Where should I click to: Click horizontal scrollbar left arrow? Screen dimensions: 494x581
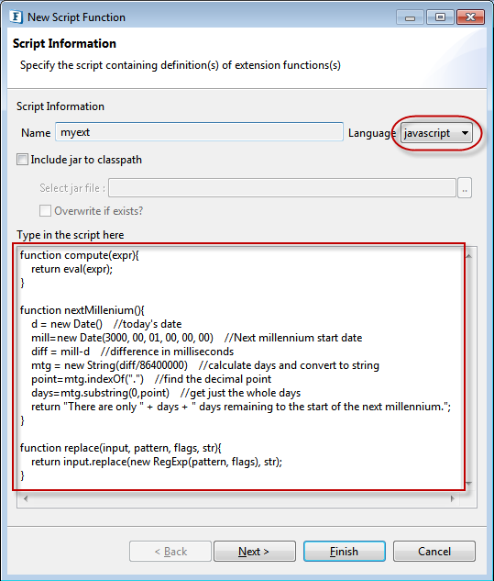26,498
